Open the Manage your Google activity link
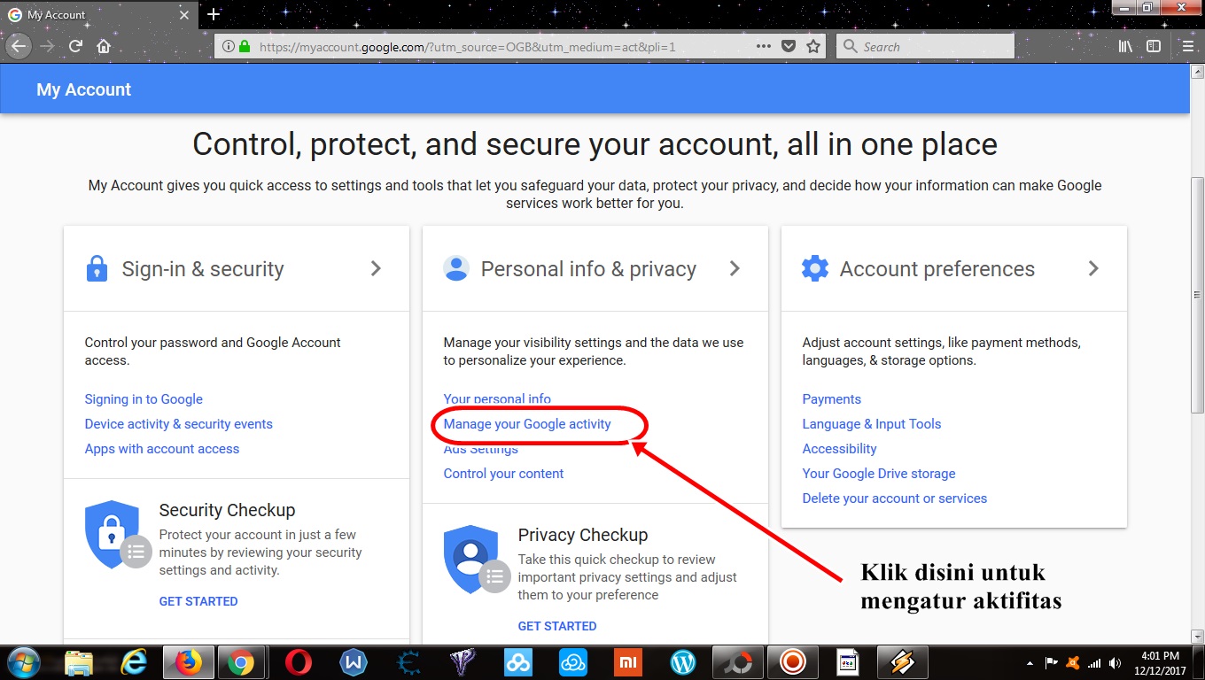 pos(527,424)
